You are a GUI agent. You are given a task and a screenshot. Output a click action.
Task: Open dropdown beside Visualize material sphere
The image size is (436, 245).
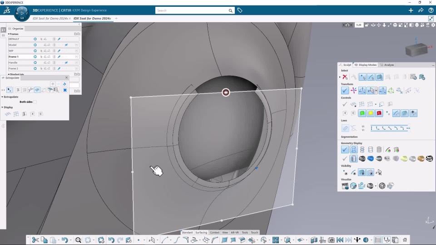click(376, 186)
